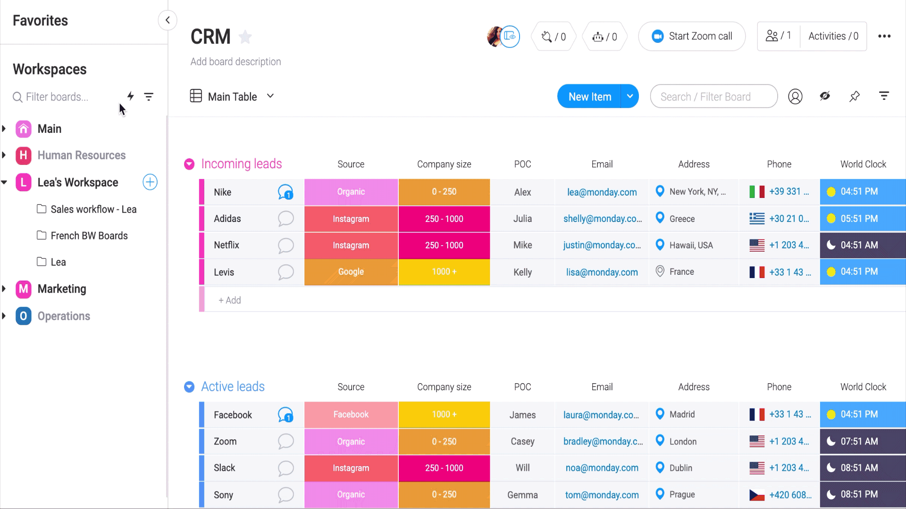Open the French BW Boards folder
This screenshot has width=906, height=509.
tap(89, 236)
